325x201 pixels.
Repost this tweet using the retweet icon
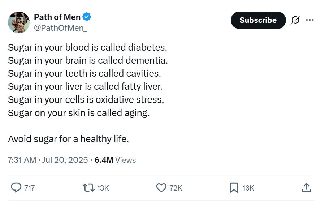88,187
